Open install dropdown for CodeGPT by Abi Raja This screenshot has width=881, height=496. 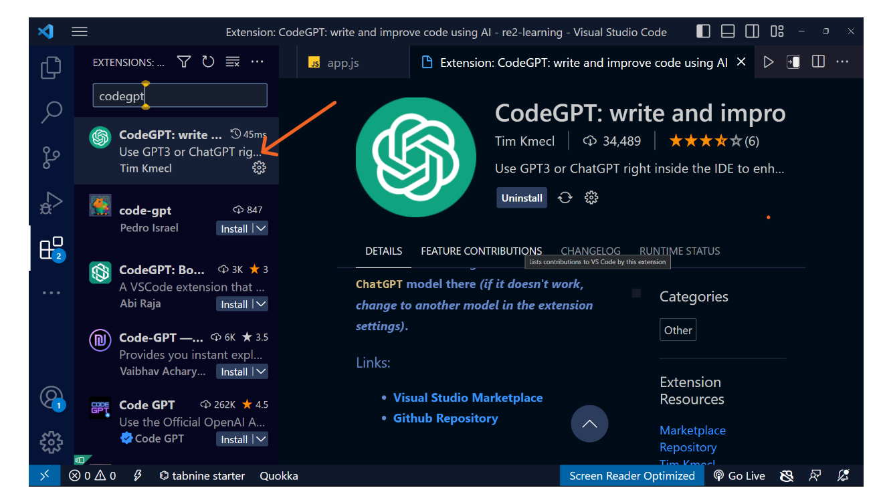click(262, 304)
